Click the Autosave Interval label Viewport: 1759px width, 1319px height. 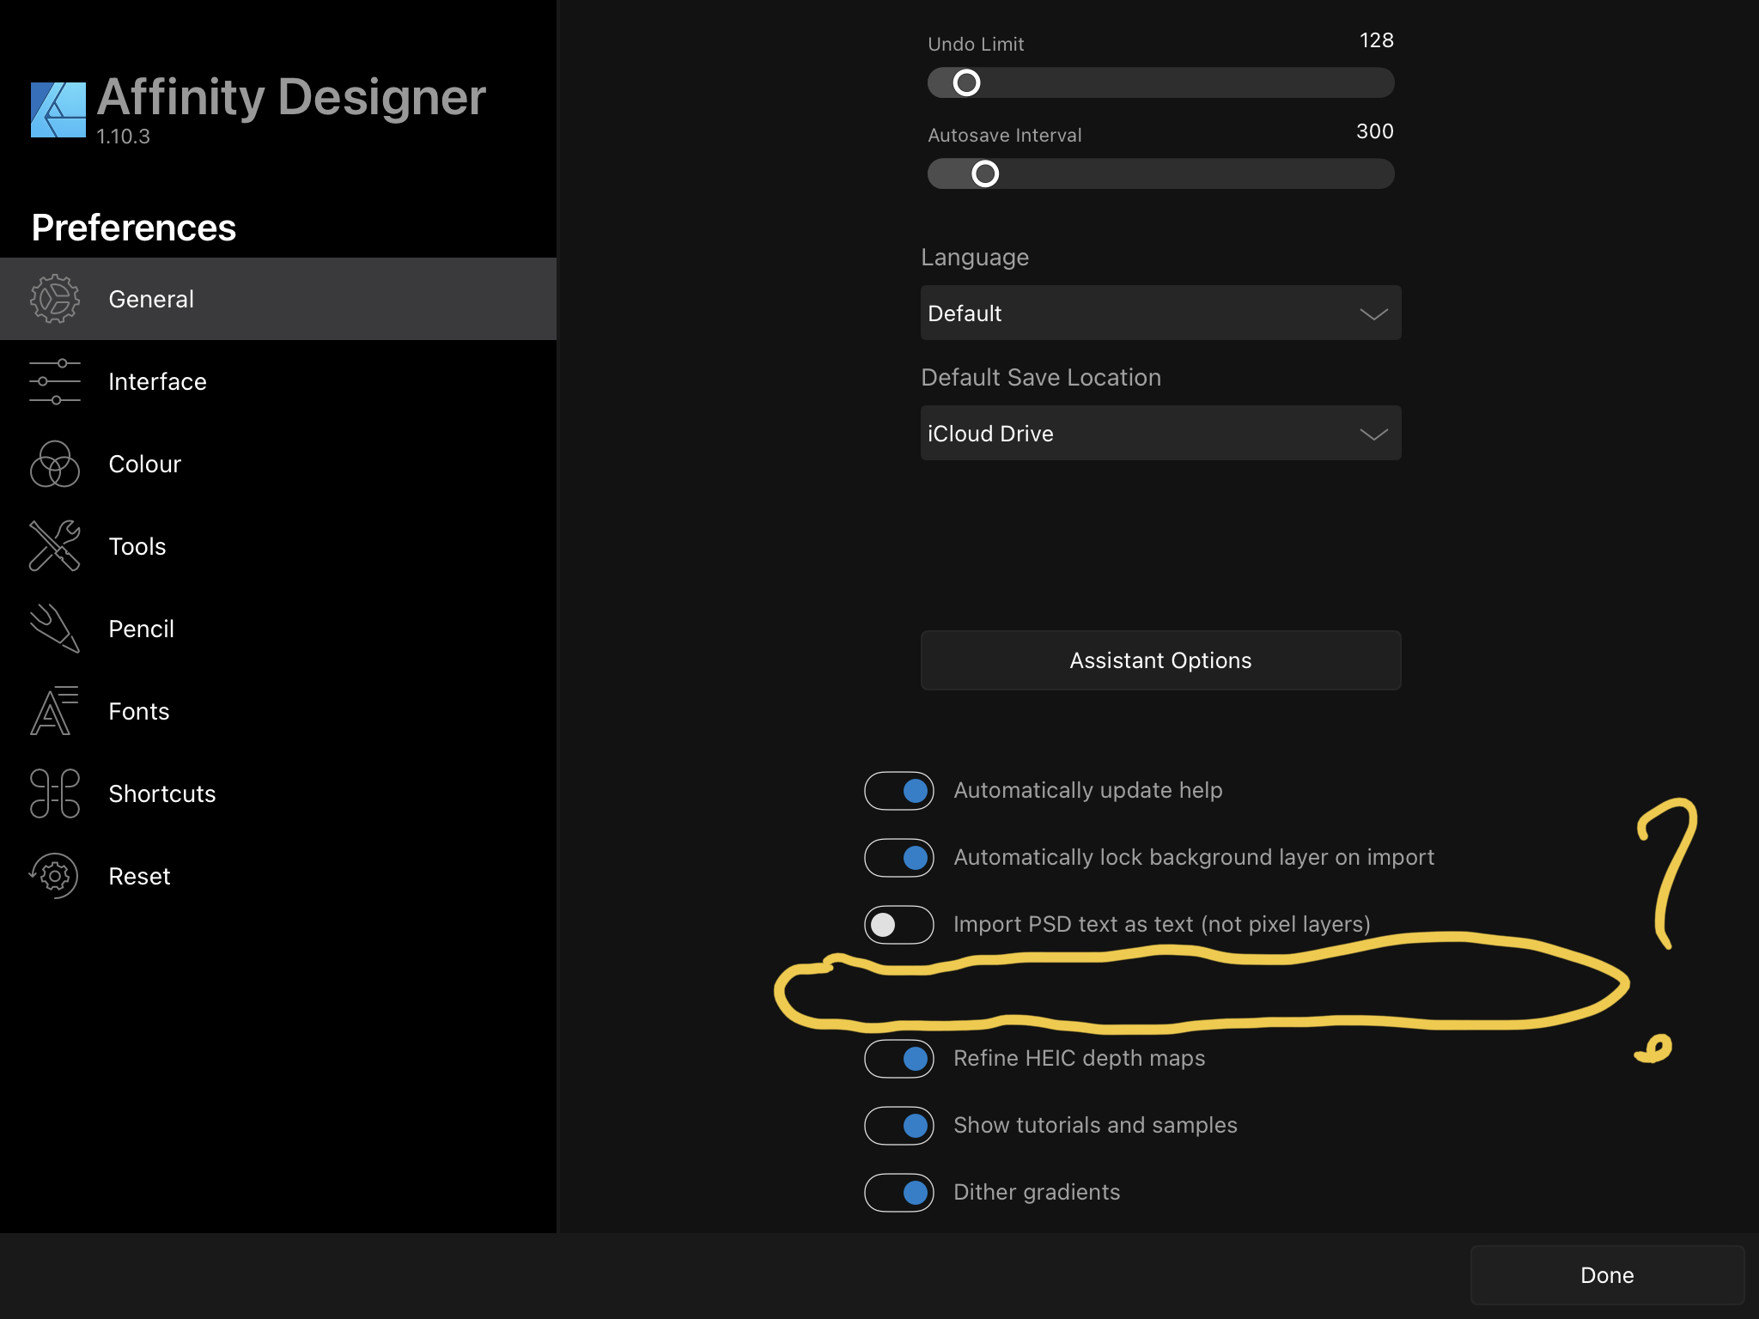pos(1005,135)
